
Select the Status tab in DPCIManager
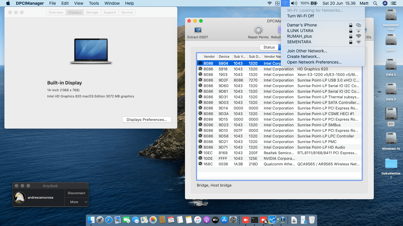pos(269,47)
